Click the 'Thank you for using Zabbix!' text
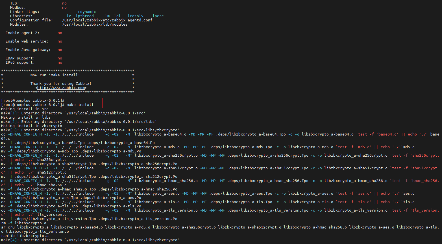The image size is (442, 244). click(61, 84)
